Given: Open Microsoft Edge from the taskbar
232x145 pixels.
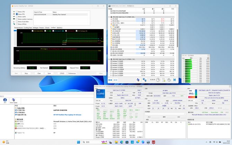Looking at the screenshot, I should point(122,142).
